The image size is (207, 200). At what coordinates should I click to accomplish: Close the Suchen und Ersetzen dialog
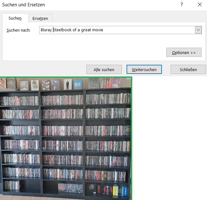200,5
